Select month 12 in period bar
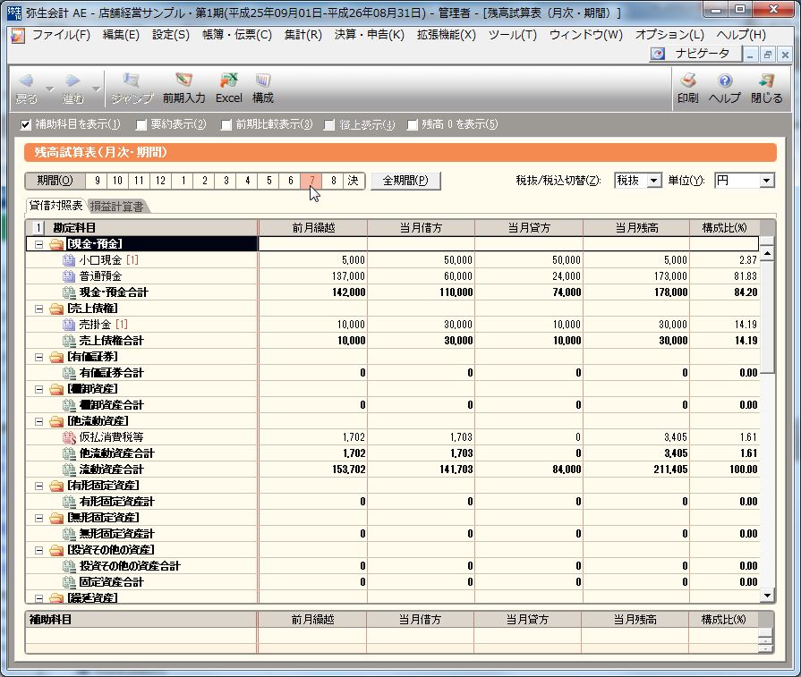The width and height of the screenshot is (801, 677). pyautogui.click(x=160, y=181)
